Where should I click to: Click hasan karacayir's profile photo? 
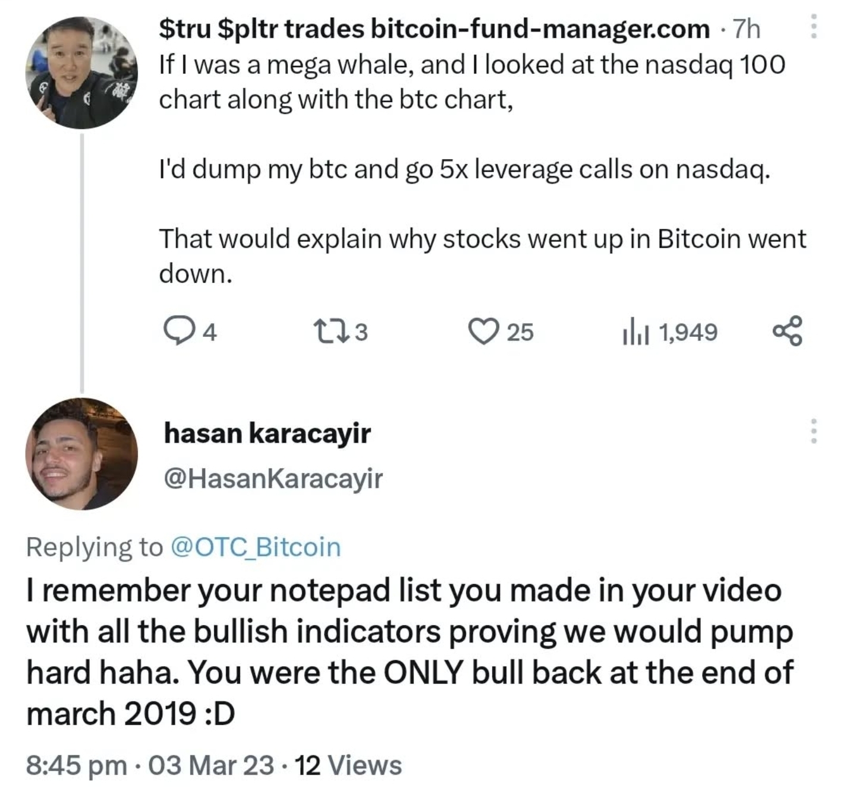(80, 461)
